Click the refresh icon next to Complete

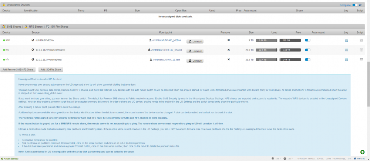[360, 5]
